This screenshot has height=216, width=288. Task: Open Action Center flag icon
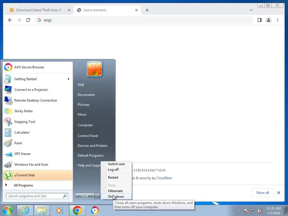(246, 211)
